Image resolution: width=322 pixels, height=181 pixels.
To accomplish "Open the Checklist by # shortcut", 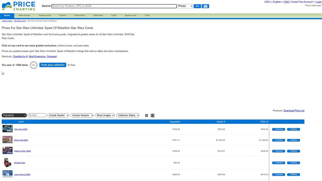I will [x=20, y=57].
